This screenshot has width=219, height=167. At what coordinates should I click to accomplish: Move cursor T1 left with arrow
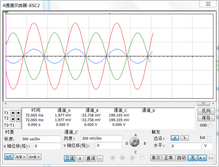pos(13,113)
